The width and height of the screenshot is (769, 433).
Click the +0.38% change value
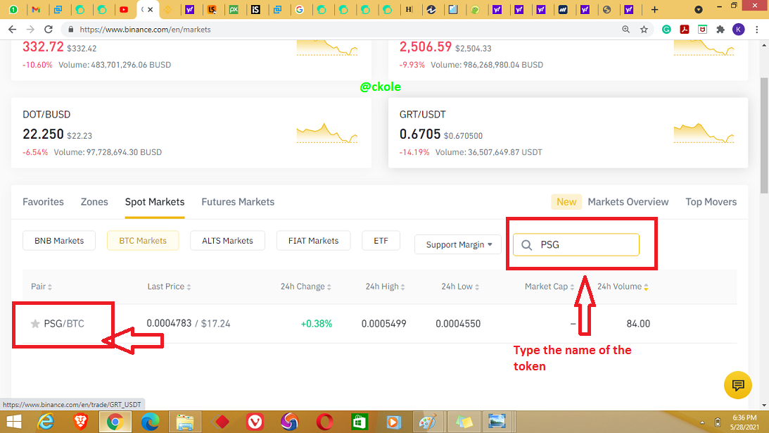pos(317,324)
